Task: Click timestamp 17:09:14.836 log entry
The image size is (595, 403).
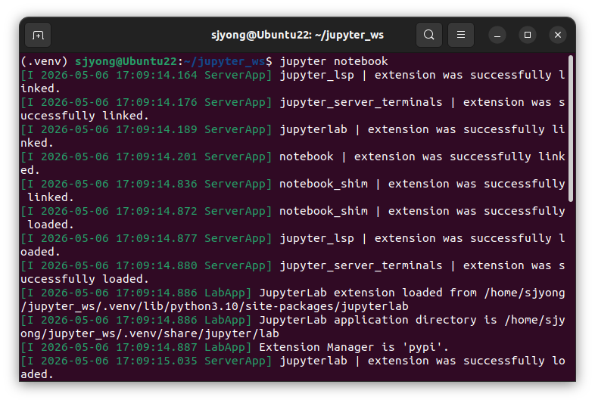Action: 157,184
